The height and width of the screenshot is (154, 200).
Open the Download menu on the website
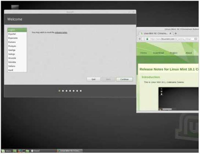[158, 53]
